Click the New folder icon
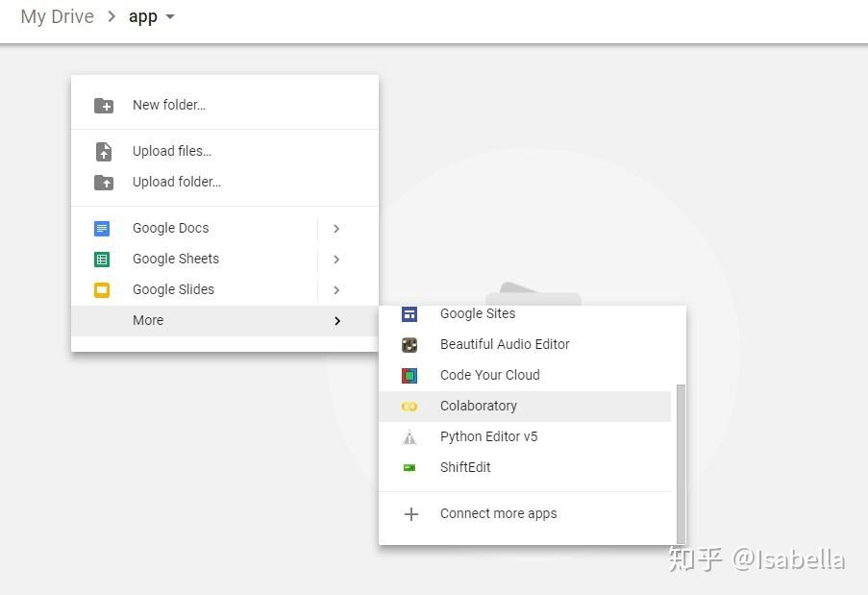This screenshot has height=595, width=868. tap(103, 105)
